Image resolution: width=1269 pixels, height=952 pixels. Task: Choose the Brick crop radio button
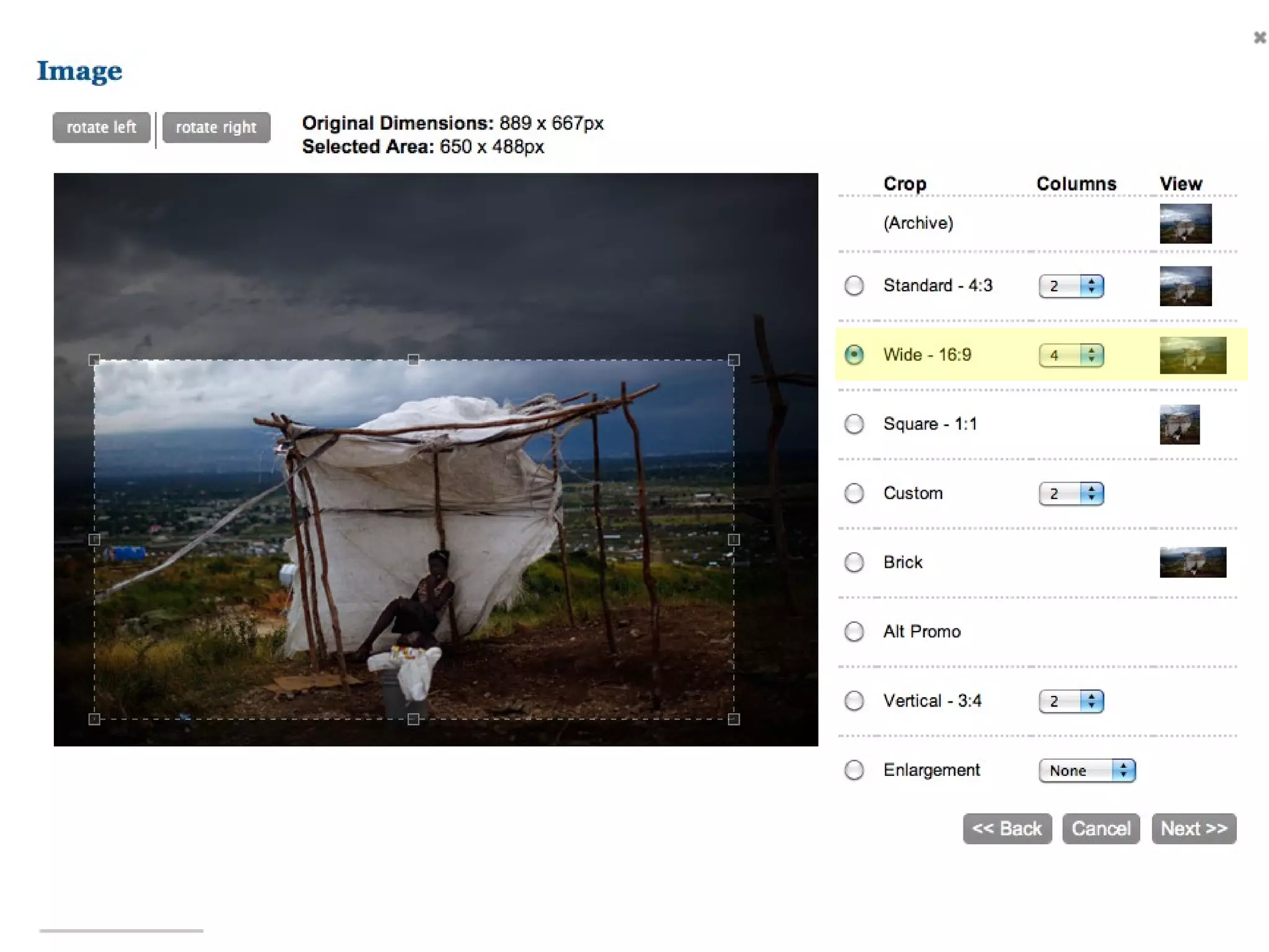coord(854,562)
